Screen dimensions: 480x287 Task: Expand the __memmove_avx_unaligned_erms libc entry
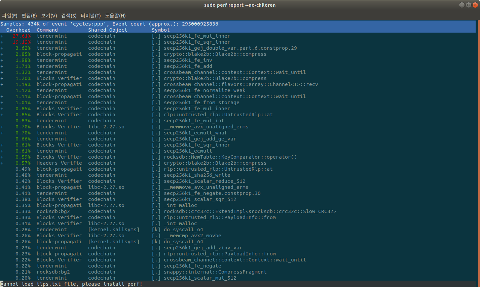[2, 127]
